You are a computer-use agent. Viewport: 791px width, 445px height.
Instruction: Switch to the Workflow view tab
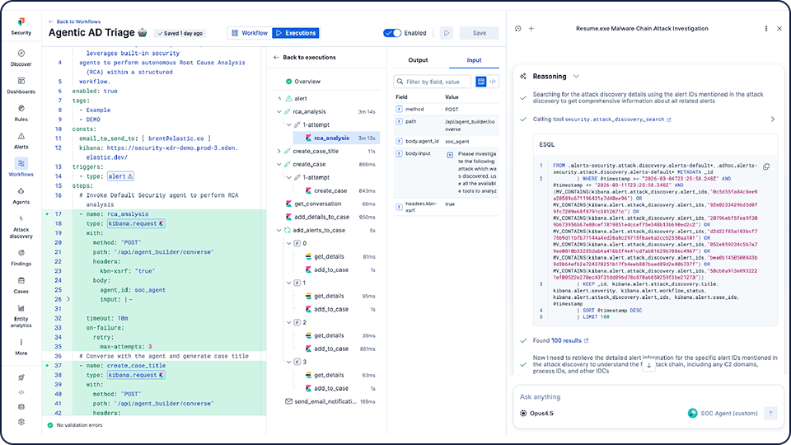click(x=250, y=33)
